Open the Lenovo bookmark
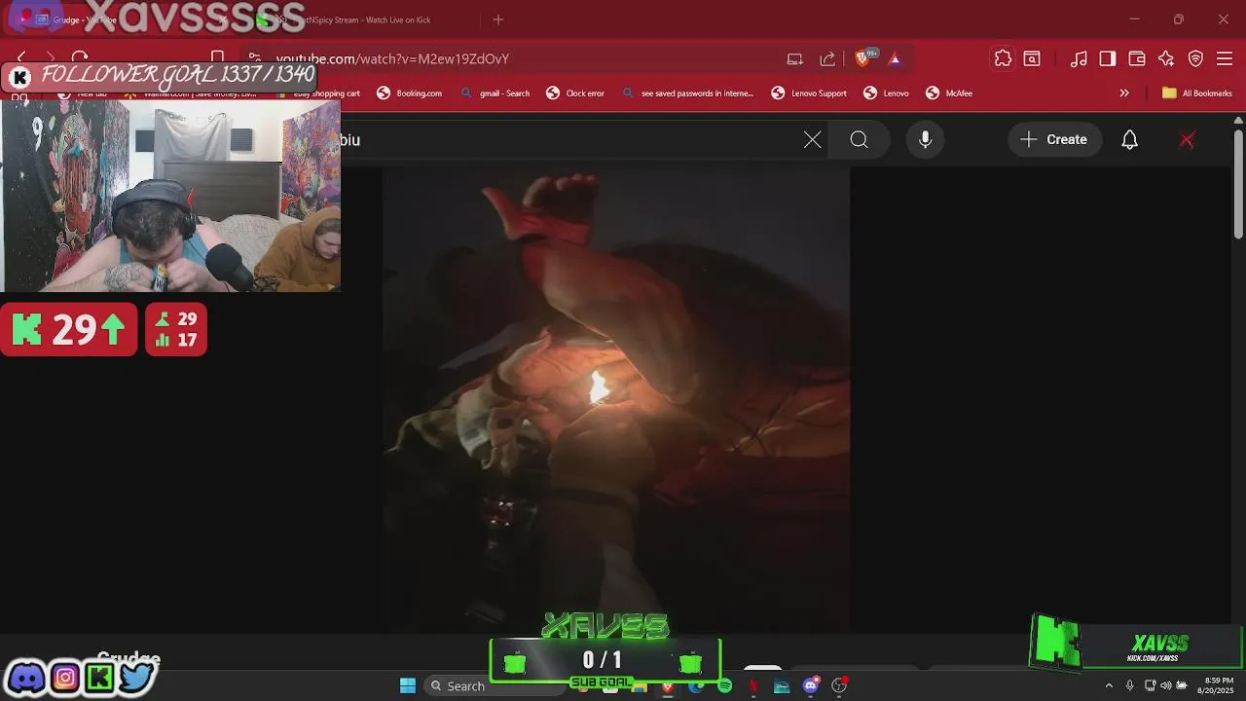The height and width of the screenshot is (701, 1246). pyautogui.click(x=886, y=93)
